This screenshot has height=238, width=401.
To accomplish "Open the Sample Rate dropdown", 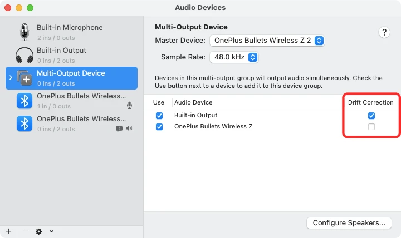I will coord(233,57).
